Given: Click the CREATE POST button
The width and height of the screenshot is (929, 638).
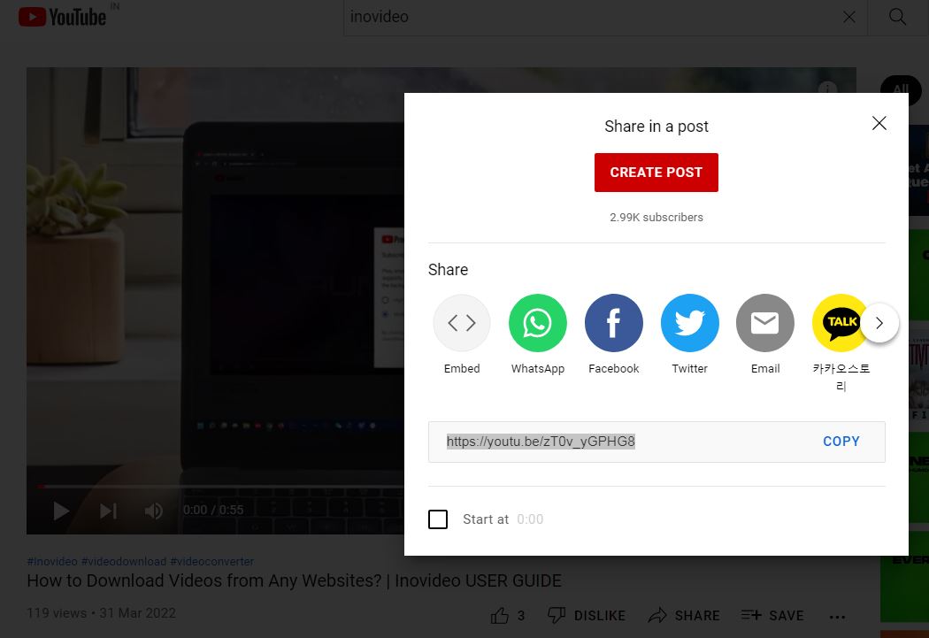Looking at the screenshot, I should click(x=656, y=173).
